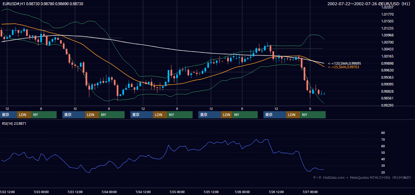
Task: Select the 0.99898 price axis label
Action: tap(387, 63)
